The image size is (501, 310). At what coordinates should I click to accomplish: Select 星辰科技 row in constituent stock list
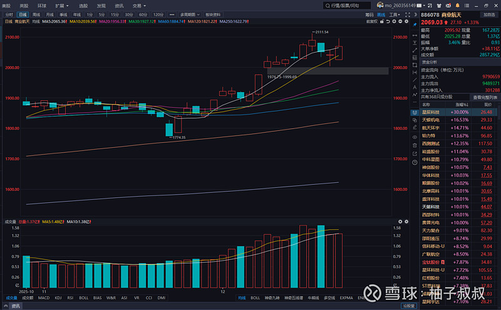(431, 112)
